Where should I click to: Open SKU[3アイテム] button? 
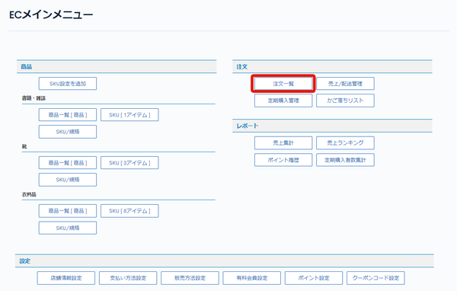coord(129,163)
